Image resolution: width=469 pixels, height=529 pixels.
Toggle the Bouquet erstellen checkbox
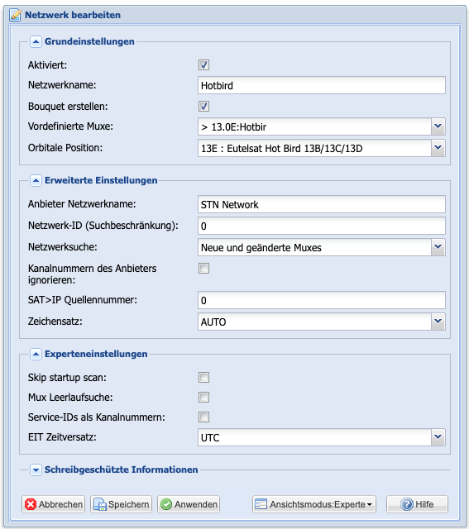click(204, 107)
